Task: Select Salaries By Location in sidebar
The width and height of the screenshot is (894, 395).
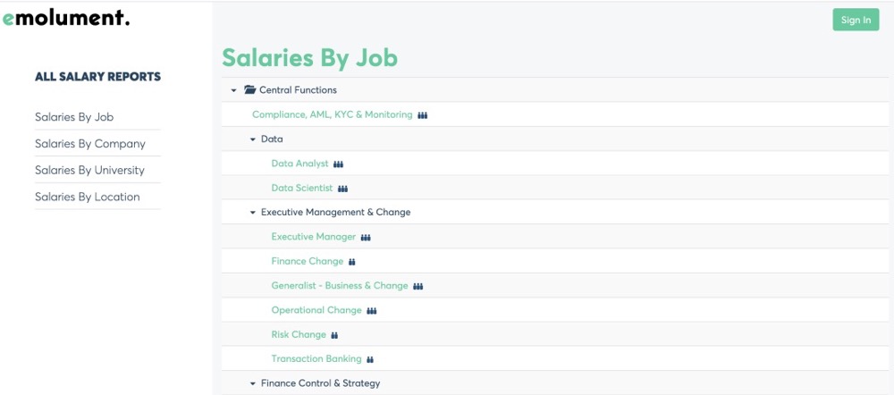Action: coord(87,197)
